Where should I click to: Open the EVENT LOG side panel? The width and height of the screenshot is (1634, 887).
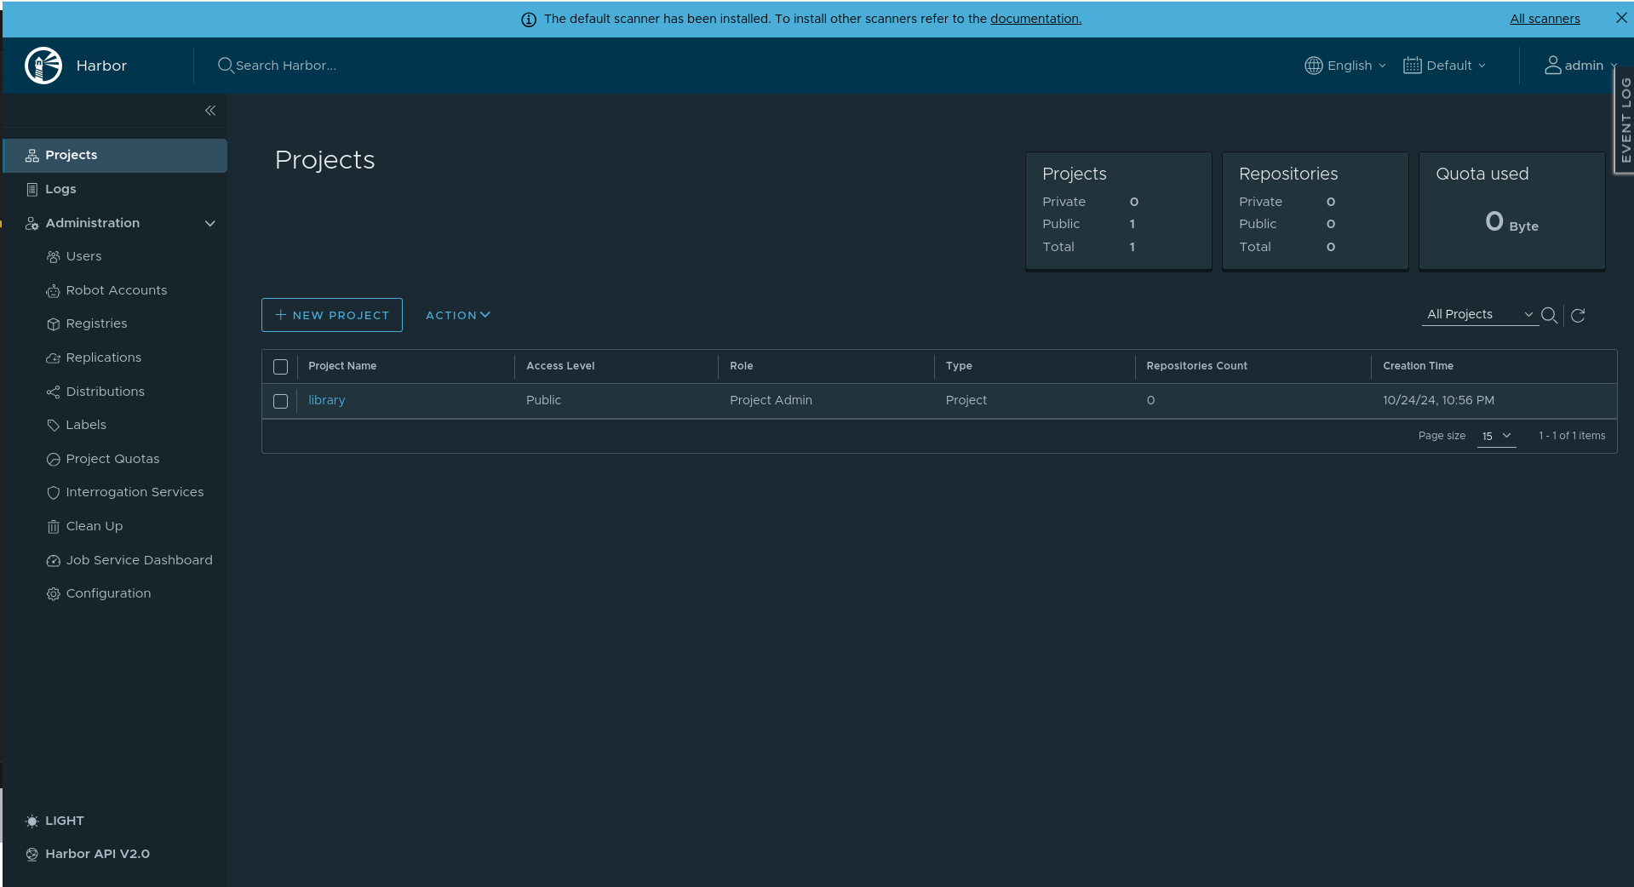point(1625,120)
